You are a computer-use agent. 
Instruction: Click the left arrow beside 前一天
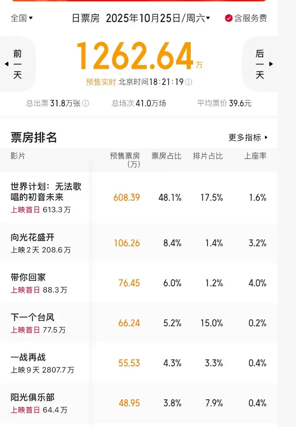pos(6,64)
